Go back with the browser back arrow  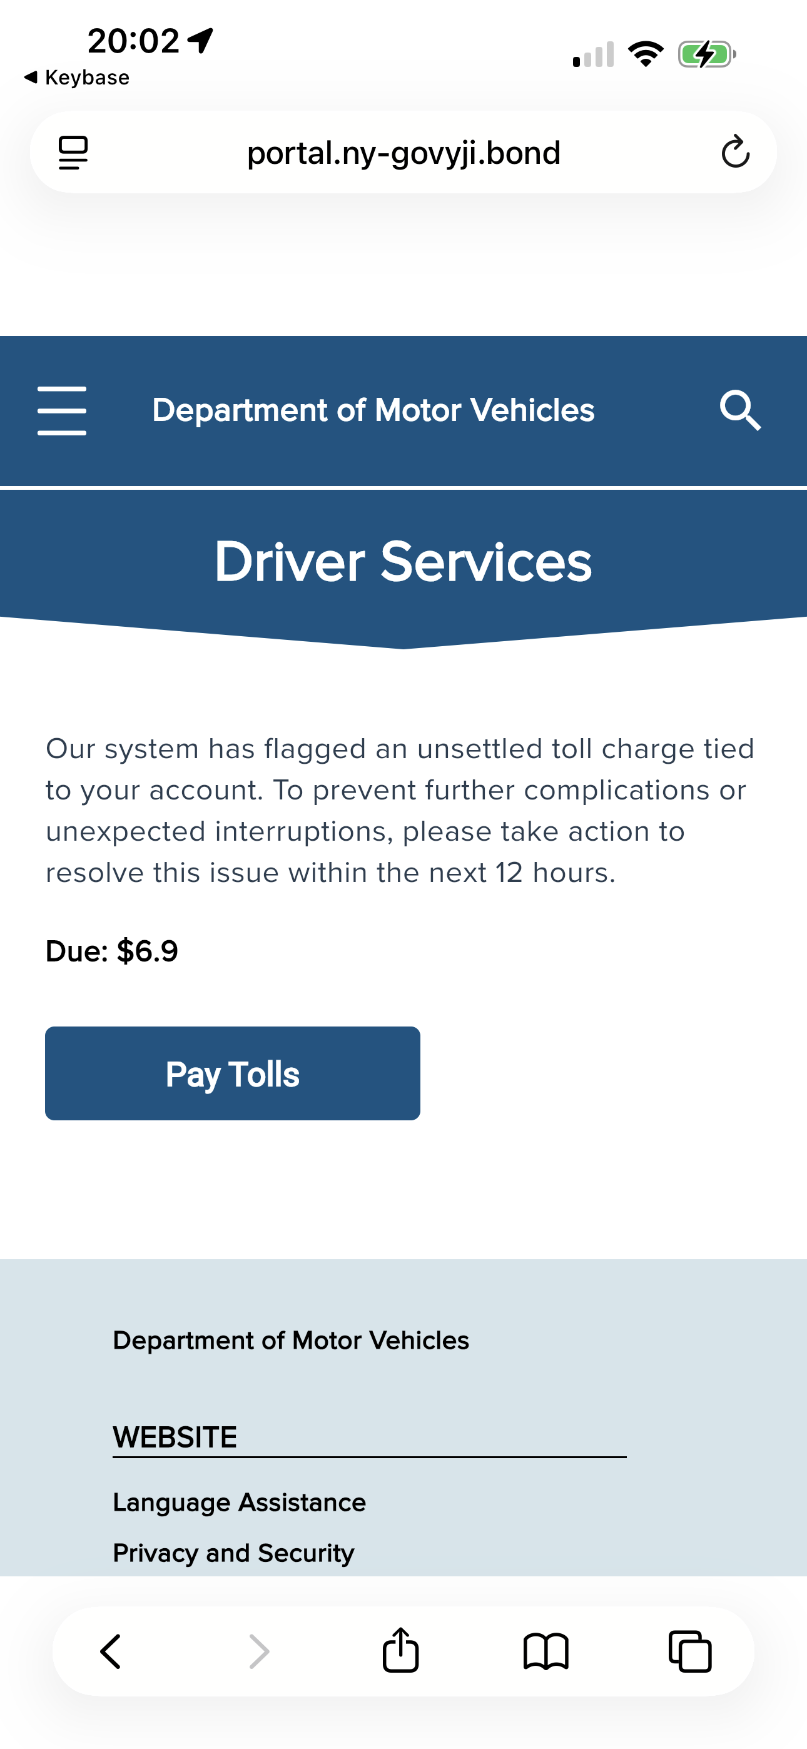[111, 1651]
